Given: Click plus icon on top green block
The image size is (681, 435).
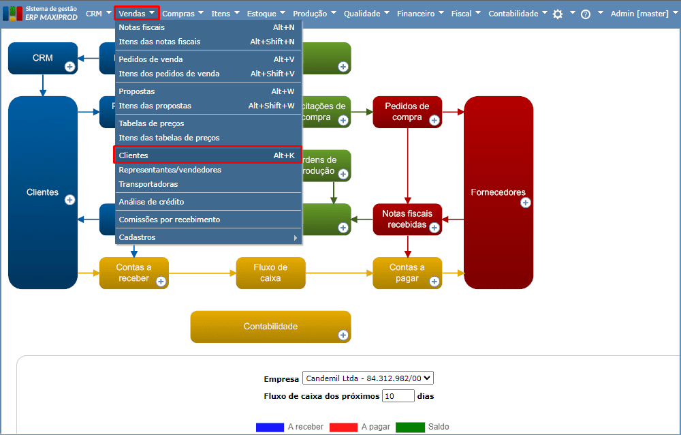Looking at the screenshot, I should tap(343, 67).
